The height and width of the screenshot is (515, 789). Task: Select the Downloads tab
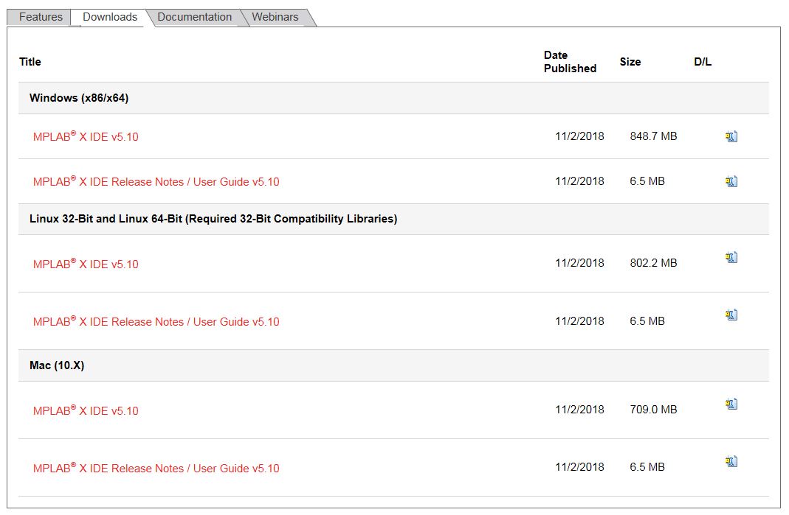pyautogui.click(x=110, y=17)
